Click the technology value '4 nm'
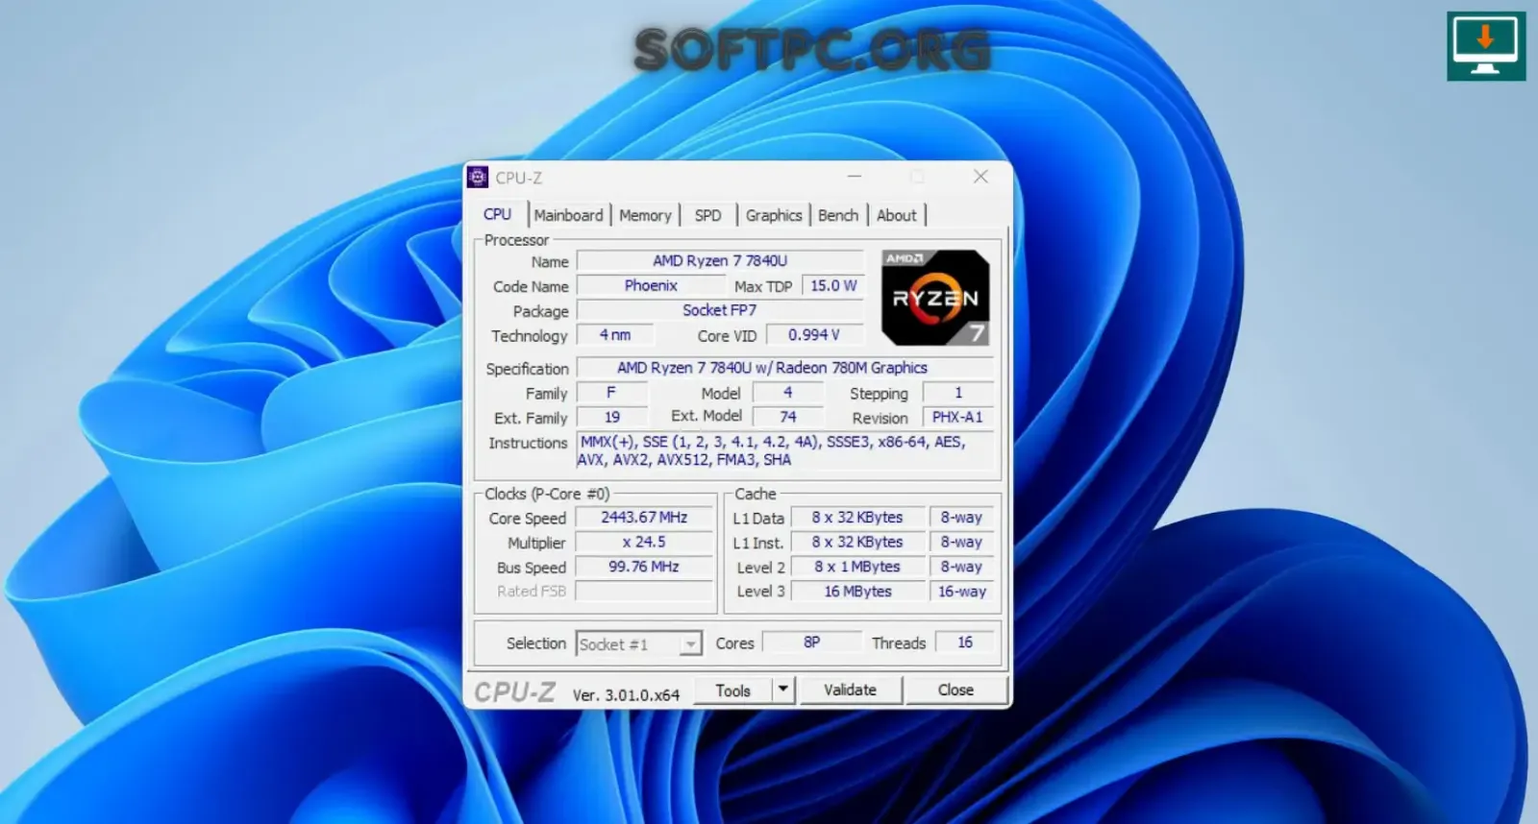The image size is (1538, 824). point(615,335)
